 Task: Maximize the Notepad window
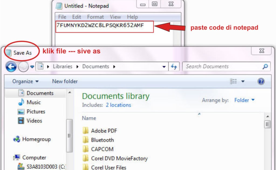tap(155, 4)
